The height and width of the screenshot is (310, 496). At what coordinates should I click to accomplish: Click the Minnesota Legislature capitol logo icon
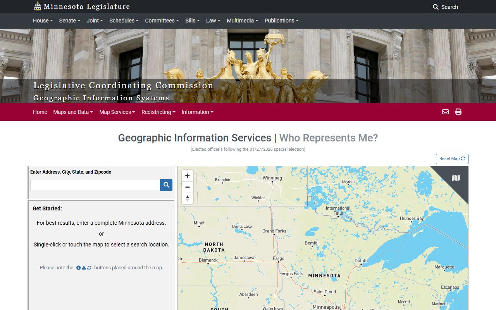click(x=38, y=6)
